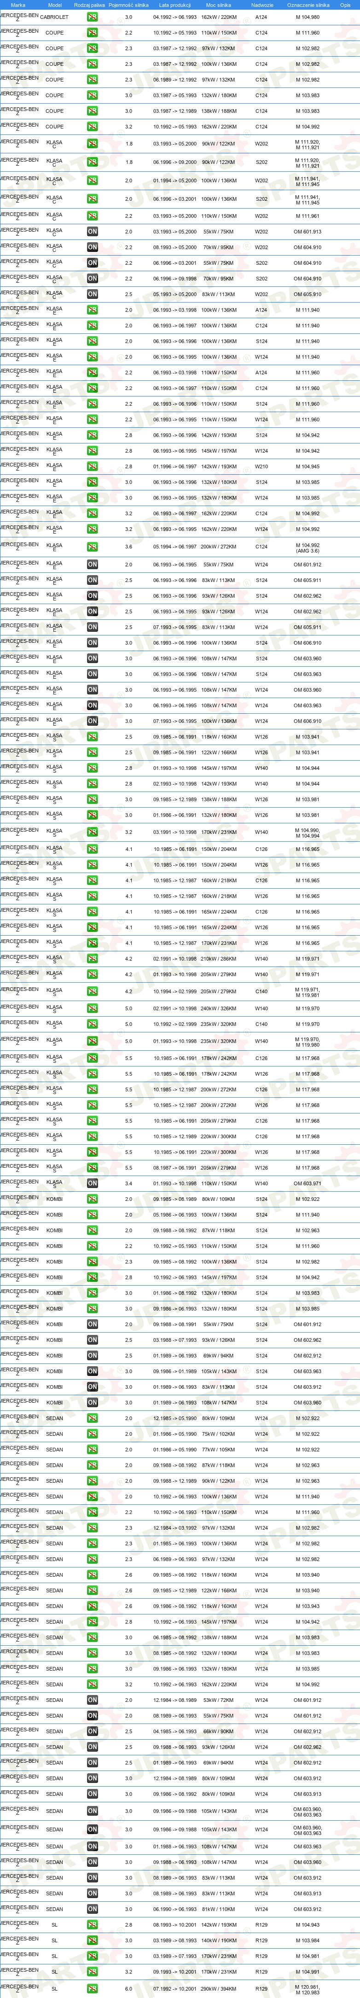This screenshot has height=1998, width=360.
Task: Click the ON diesel icon for OM 603.971
Action: pyautogui.click(x=93, y=1183)
